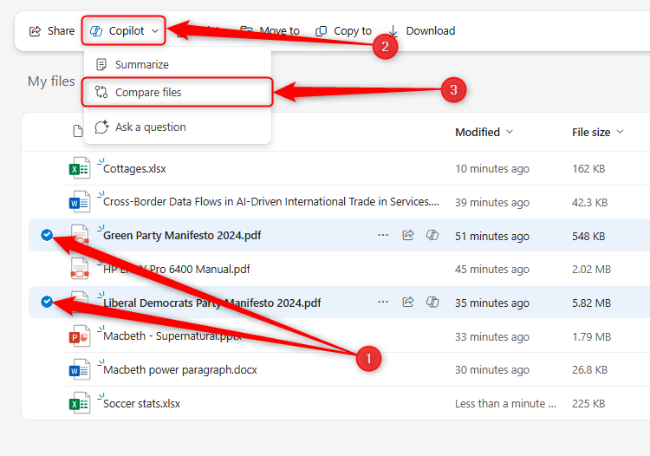This screenshot has width=650, height=456.
Task: Choose Summarize from Copilot menu
Action: 141,65
